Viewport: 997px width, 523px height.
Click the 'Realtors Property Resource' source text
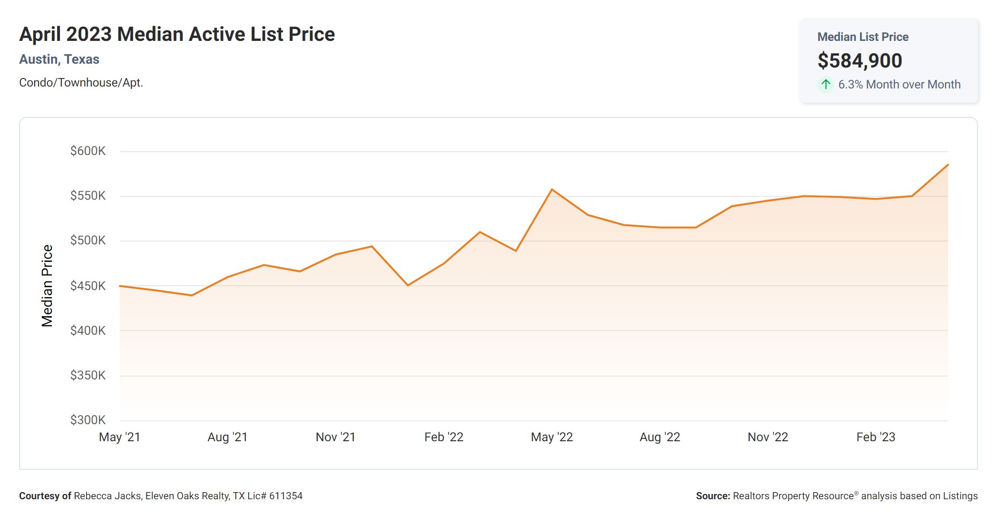pos(793,496)
